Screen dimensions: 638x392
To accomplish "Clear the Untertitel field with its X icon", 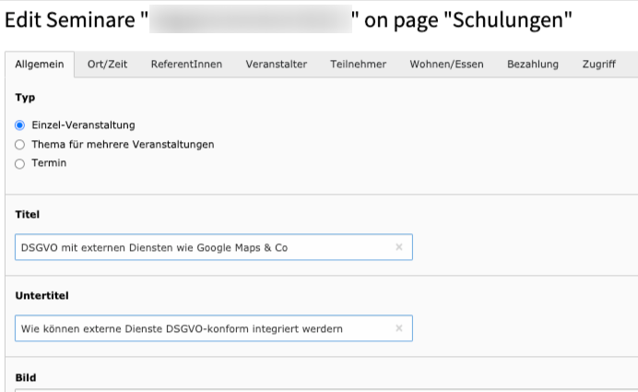I will [x=398, y=328].
